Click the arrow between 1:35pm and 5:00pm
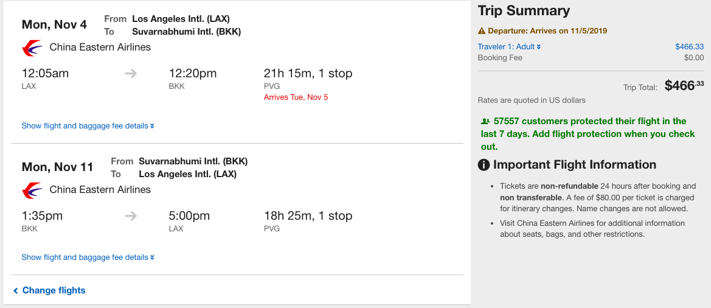This screenshot has height=308, width=711. pos(131,216)
